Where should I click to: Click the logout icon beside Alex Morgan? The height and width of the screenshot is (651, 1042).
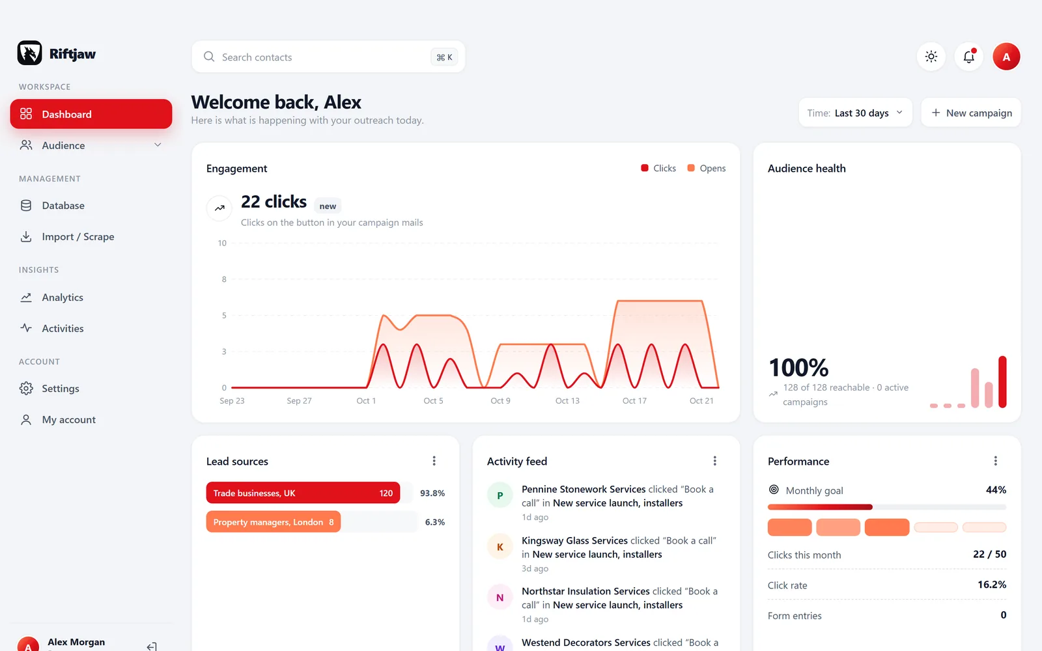pos(152,646)
